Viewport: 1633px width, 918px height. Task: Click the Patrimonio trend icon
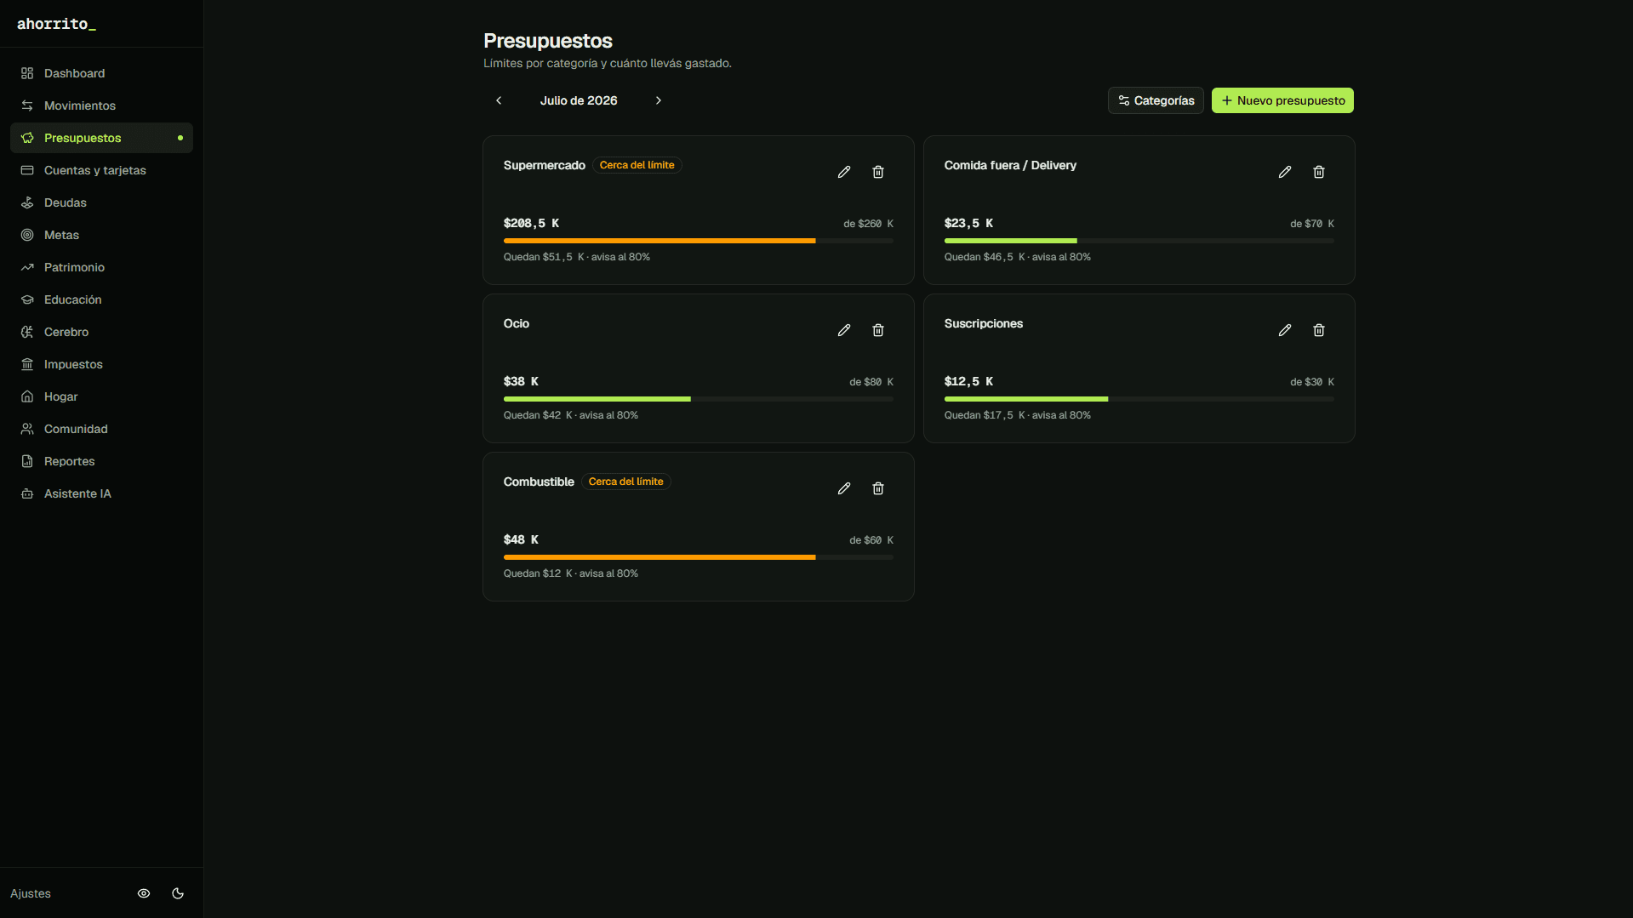pyautogui.click(x=27, y=267)
